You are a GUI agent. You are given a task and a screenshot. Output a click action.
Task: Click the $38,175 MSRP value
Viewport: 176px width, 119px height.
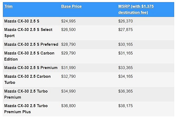pyautogui.click(x=126, y=106)
